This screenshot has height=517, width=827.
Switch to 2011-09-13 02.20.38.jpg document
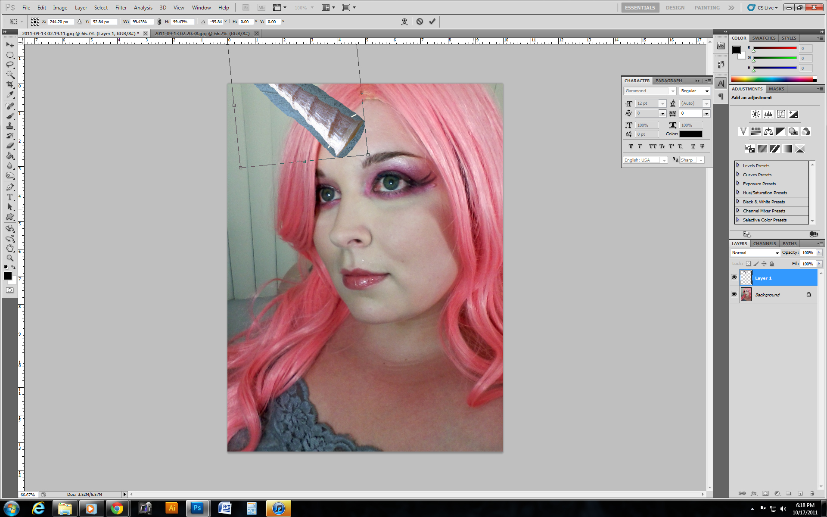coord(202,33)
